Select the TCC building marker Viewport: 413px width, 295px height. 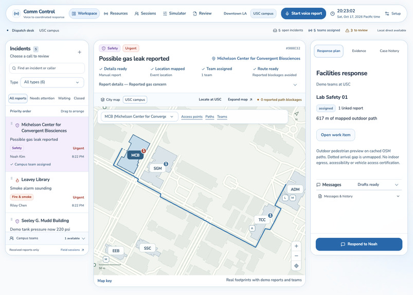(x=262, y=220)
